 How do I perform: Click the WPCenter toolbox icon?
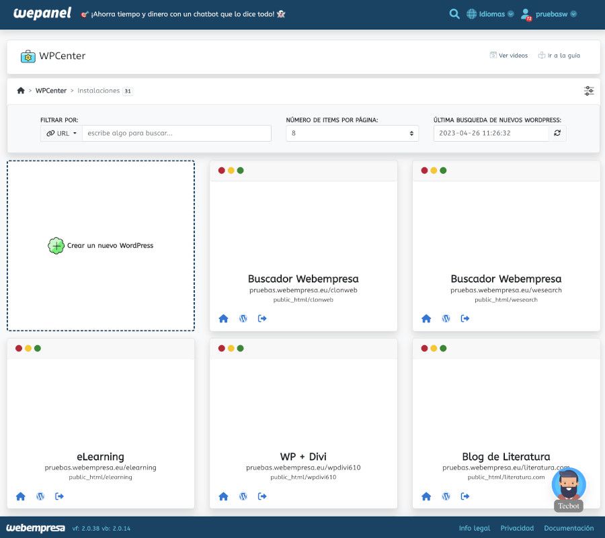pyautogui.click(x=28, y=56)
